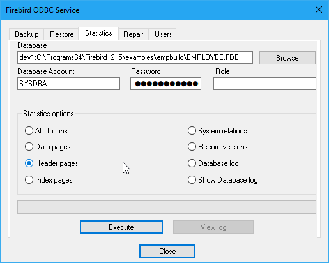
Task: Open the Users tab
Action: (163, 34)
